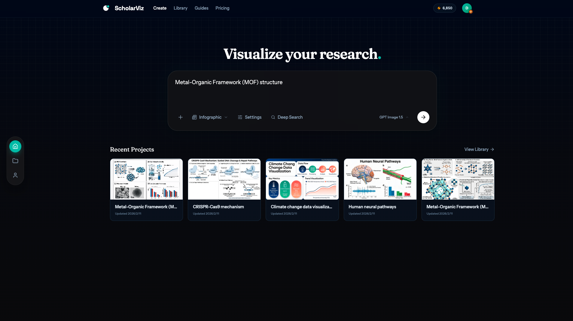Click the ScholarViz logo
Image resolution: width=573 pixels, height=321 pixels.
(x=123, y=8)
